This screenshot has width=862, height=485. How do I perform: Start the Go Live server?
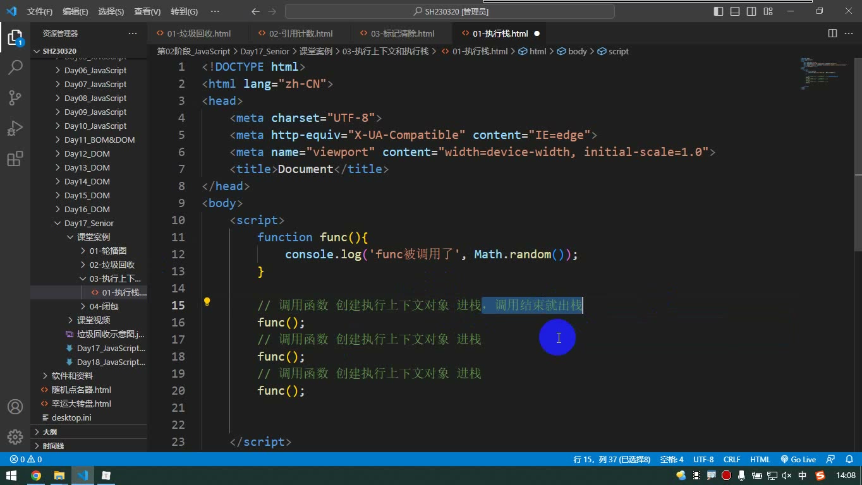(x=798, y=460)
